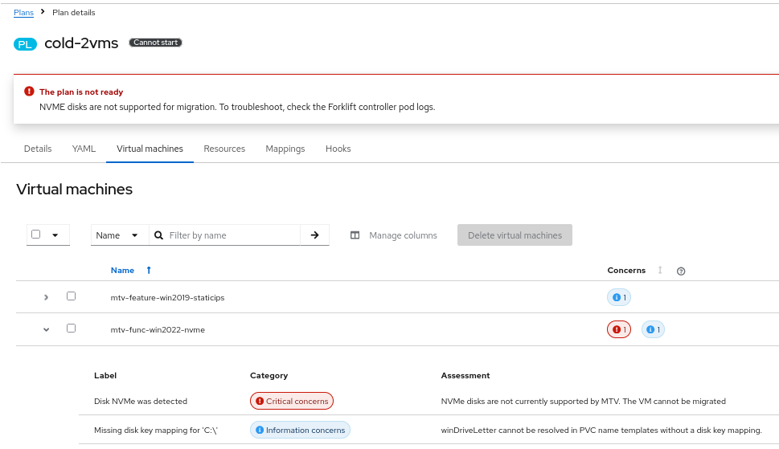Click the Name column sort arrow
Image resolution: width=779 pixels, height=449 pixels.
point(149,271)
